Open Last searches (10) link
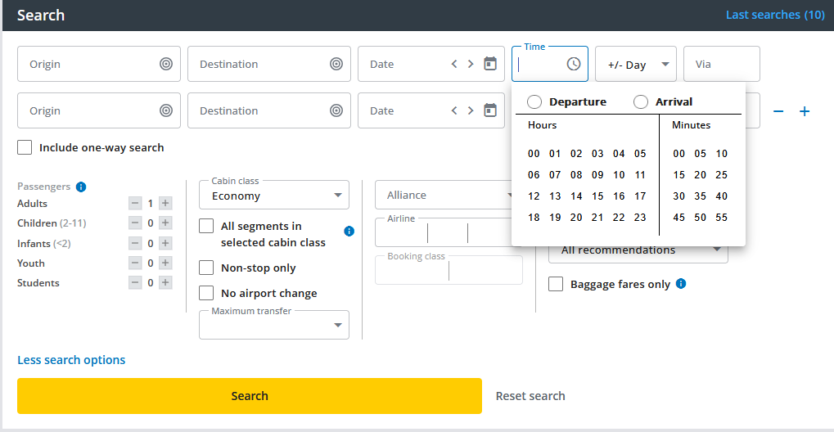This screenshot has height=432, width=834. coord(775,15)
